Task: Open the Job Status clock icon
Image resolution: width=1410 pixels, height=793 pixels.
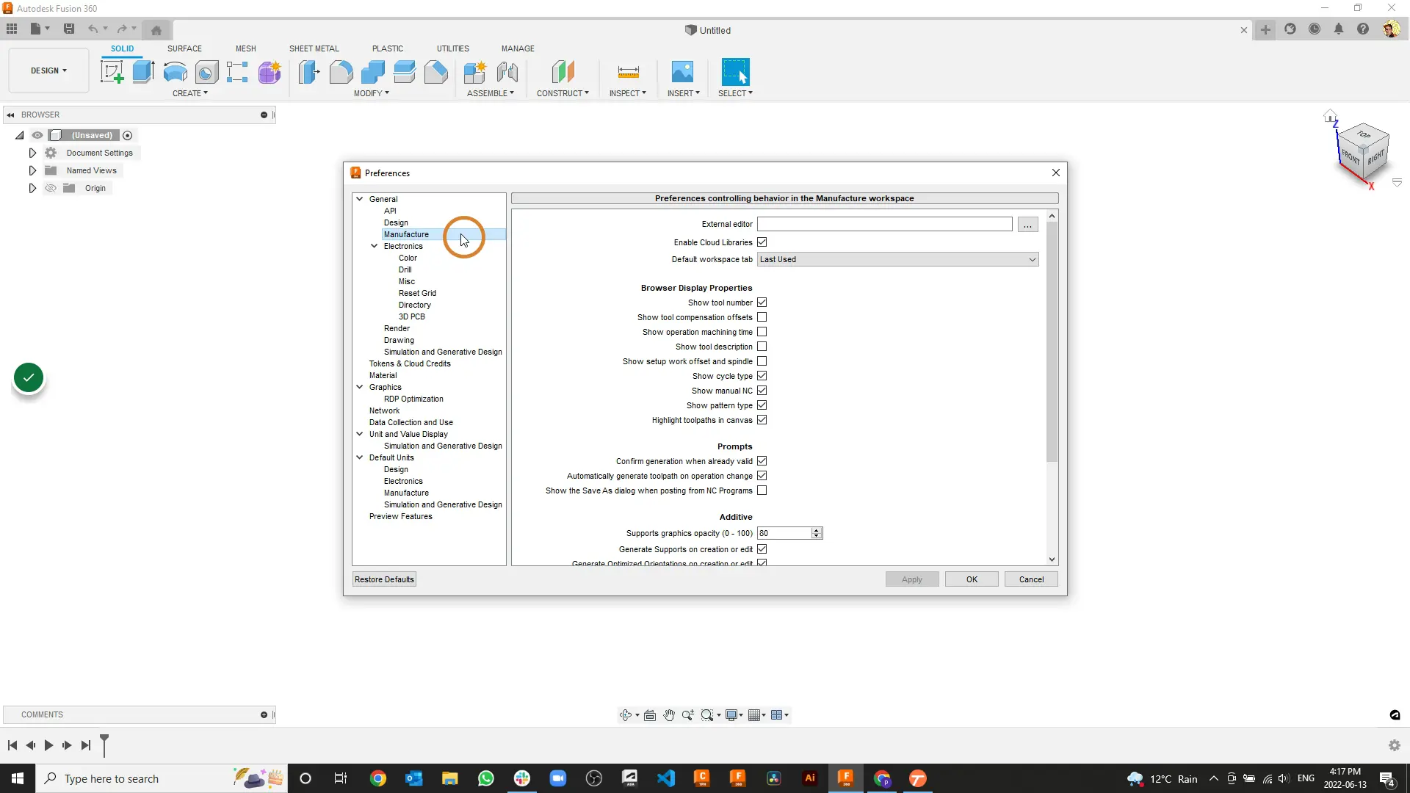Action: tap(1315, 29)
